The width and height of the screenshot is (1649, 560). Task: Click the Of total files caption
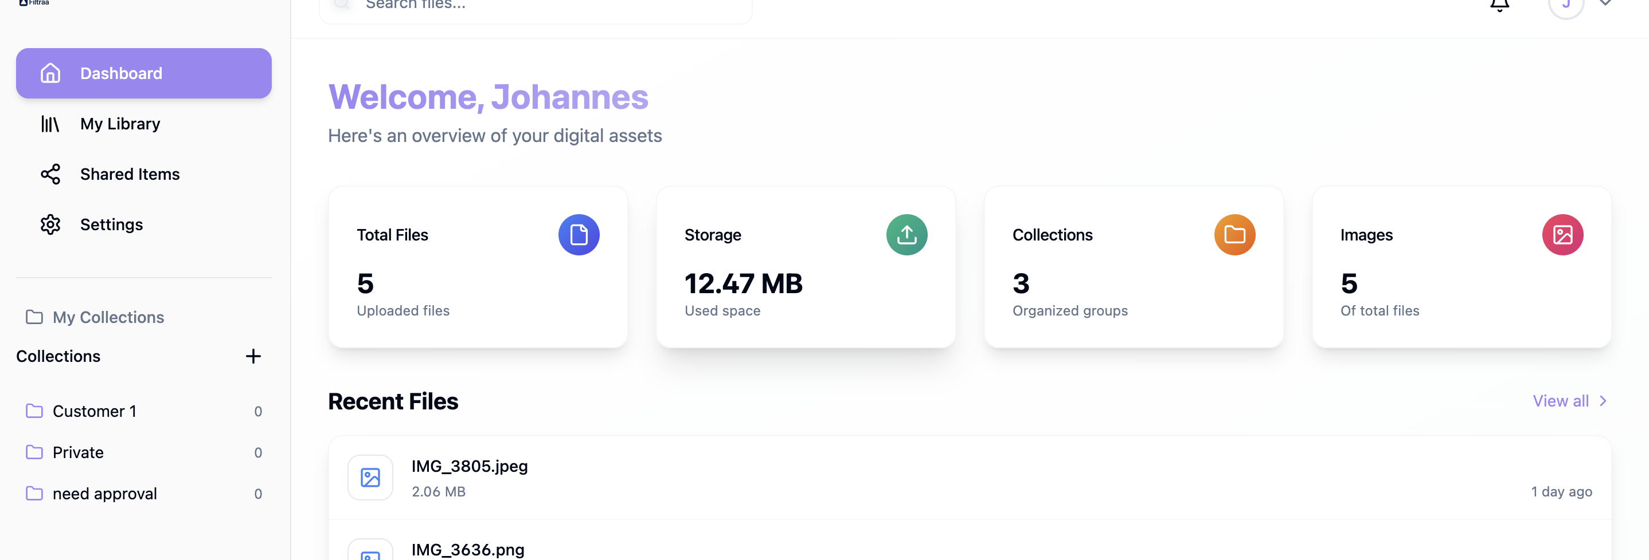click(x=1380, y=311)
